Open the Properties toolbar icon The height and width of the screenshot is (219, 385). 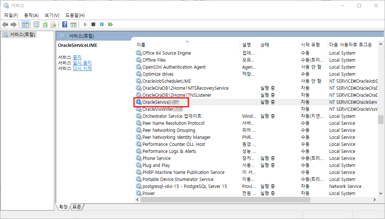[x=36, y=24]
